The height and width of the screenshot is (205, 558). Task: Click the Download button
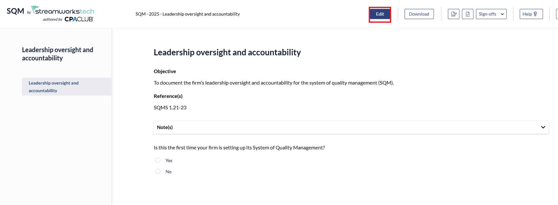pyautogui.click(x=419, y=14)
